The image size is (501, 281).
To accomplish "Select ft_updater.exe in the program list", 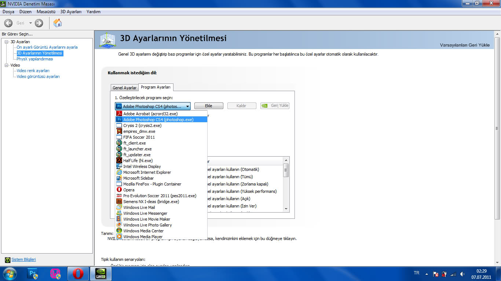I will coord(161,155).
